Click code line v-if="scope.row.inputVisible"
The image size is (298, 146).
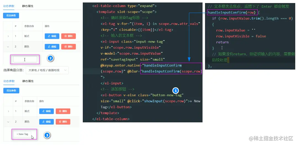131,47
